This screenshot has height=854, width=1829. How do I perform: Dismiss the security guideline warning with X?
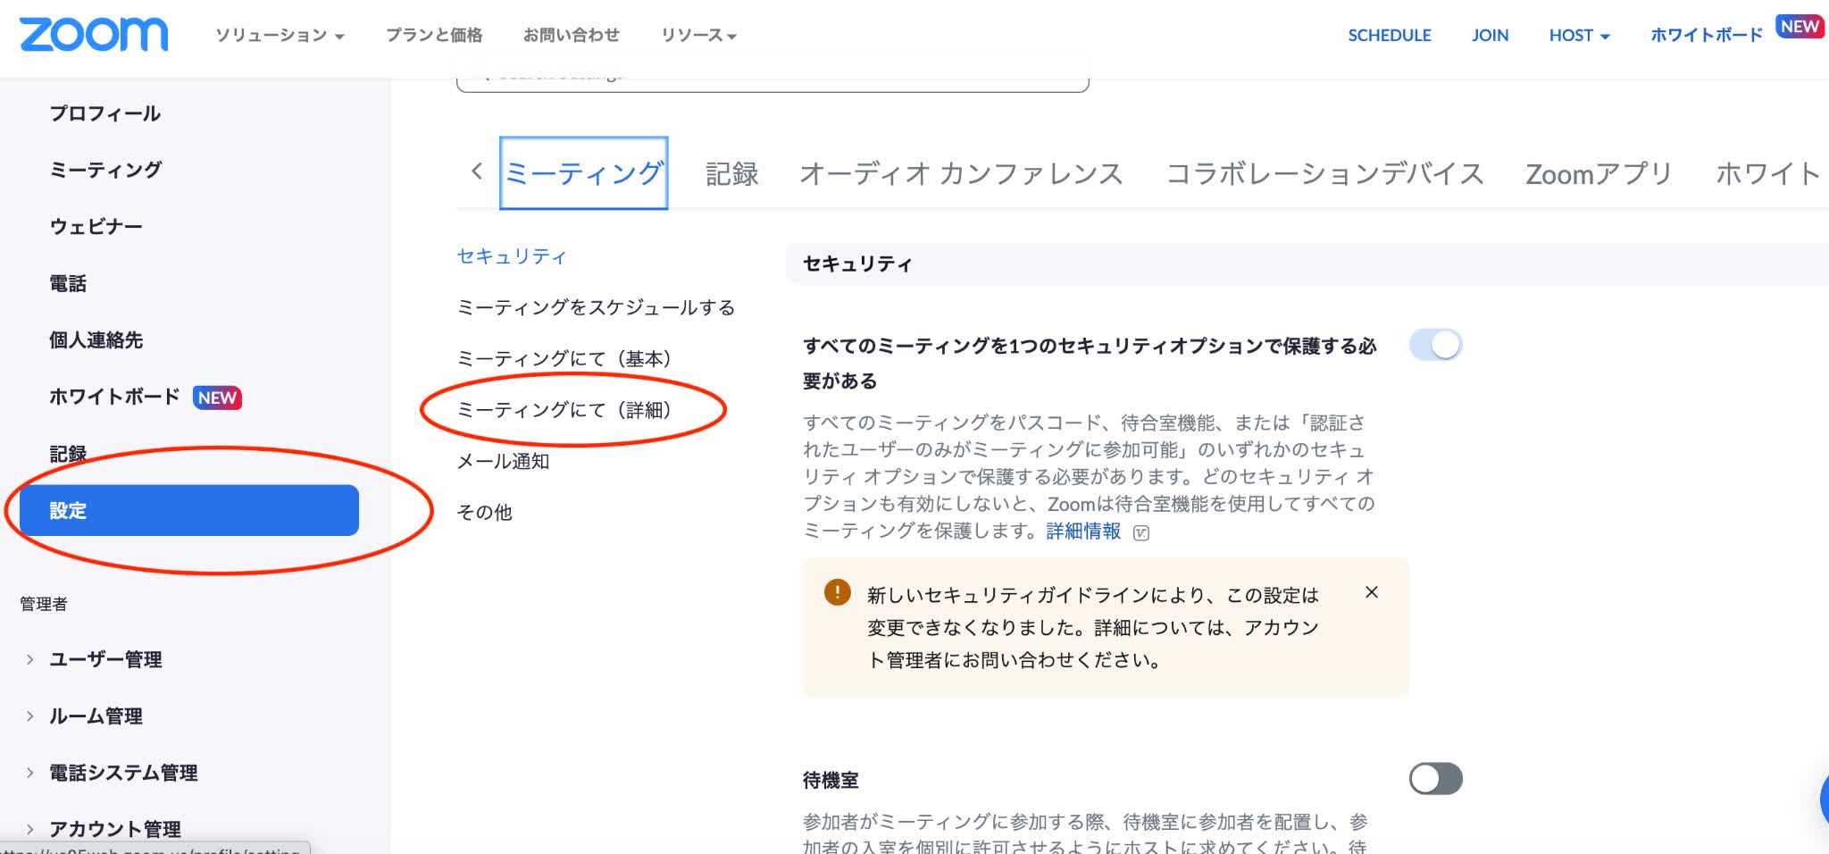(1372, 592)
